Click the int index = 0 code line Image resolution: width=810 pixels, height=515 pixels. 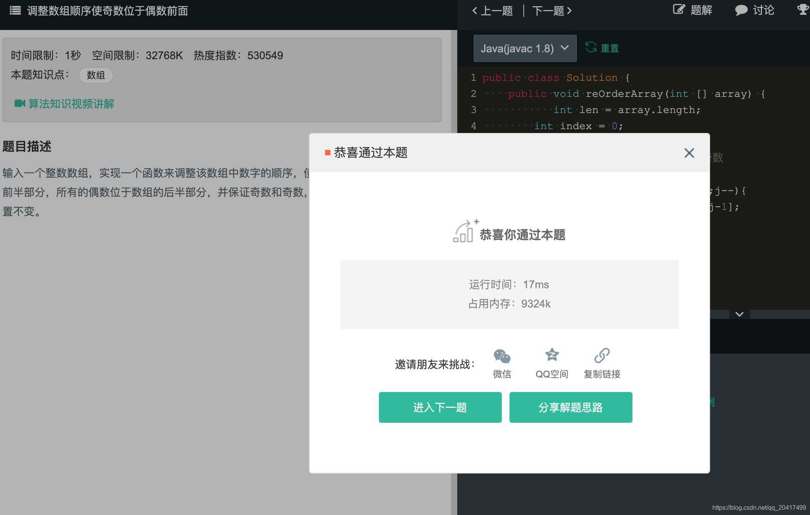578,126
